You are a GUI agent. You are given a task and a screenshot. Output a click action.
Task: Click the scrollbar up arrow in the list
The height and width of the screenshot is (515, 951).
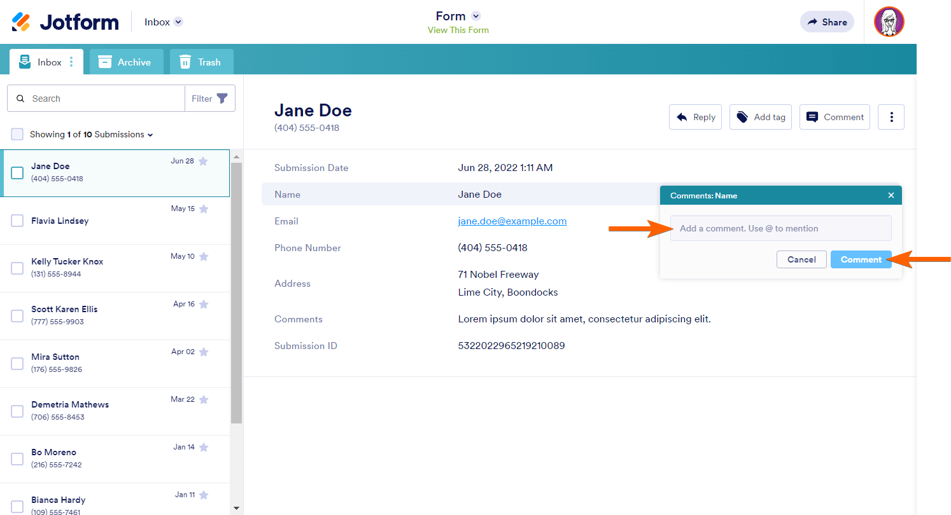coord(236,156)
